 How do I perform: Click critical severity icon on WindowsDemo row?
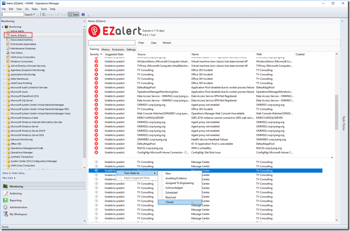96,62
